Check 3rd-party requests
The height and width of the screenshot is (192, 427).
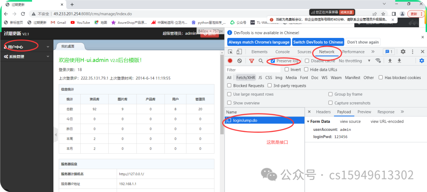click(269, 86)
